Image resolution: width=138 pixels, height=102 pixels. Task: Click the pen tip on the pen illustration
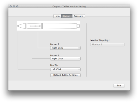tap(18, 26)
